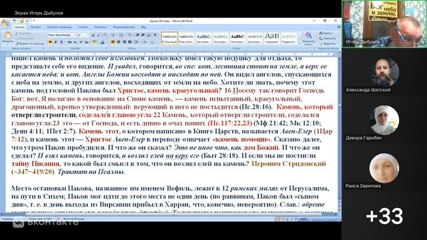Apply the font color
The height and width of the screenshot is (240, 427).
click(102, 42)
